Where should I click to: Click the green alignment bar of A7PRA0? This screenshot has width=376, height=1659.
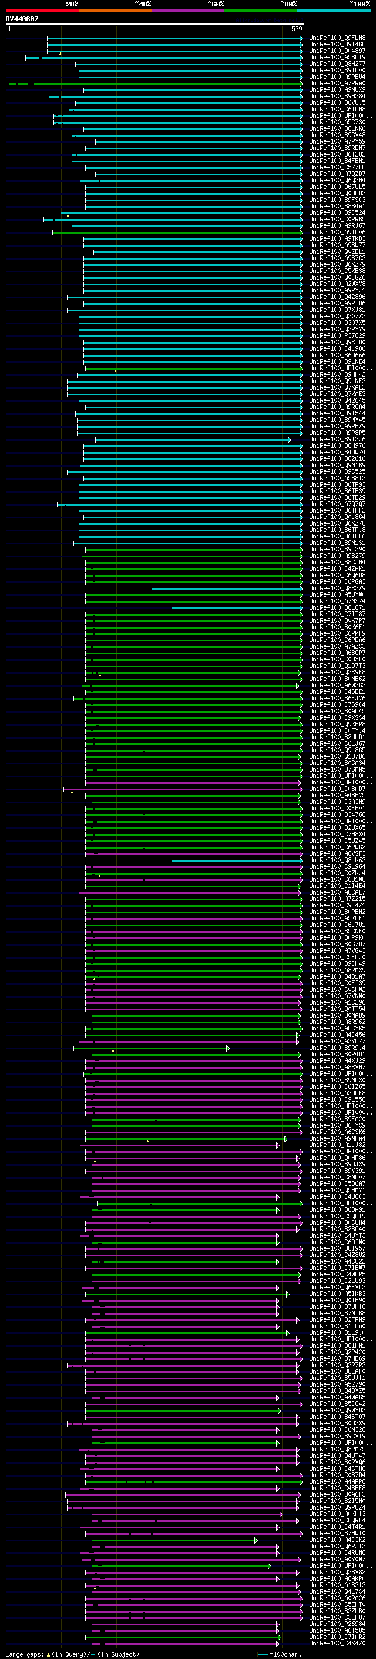[156, 84]
